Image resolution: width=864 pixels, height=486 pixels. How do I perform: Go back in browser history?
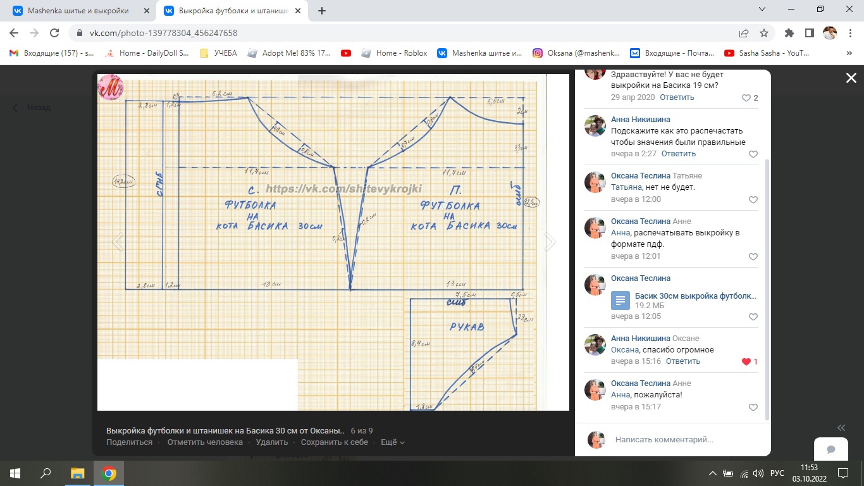(14, 33)
